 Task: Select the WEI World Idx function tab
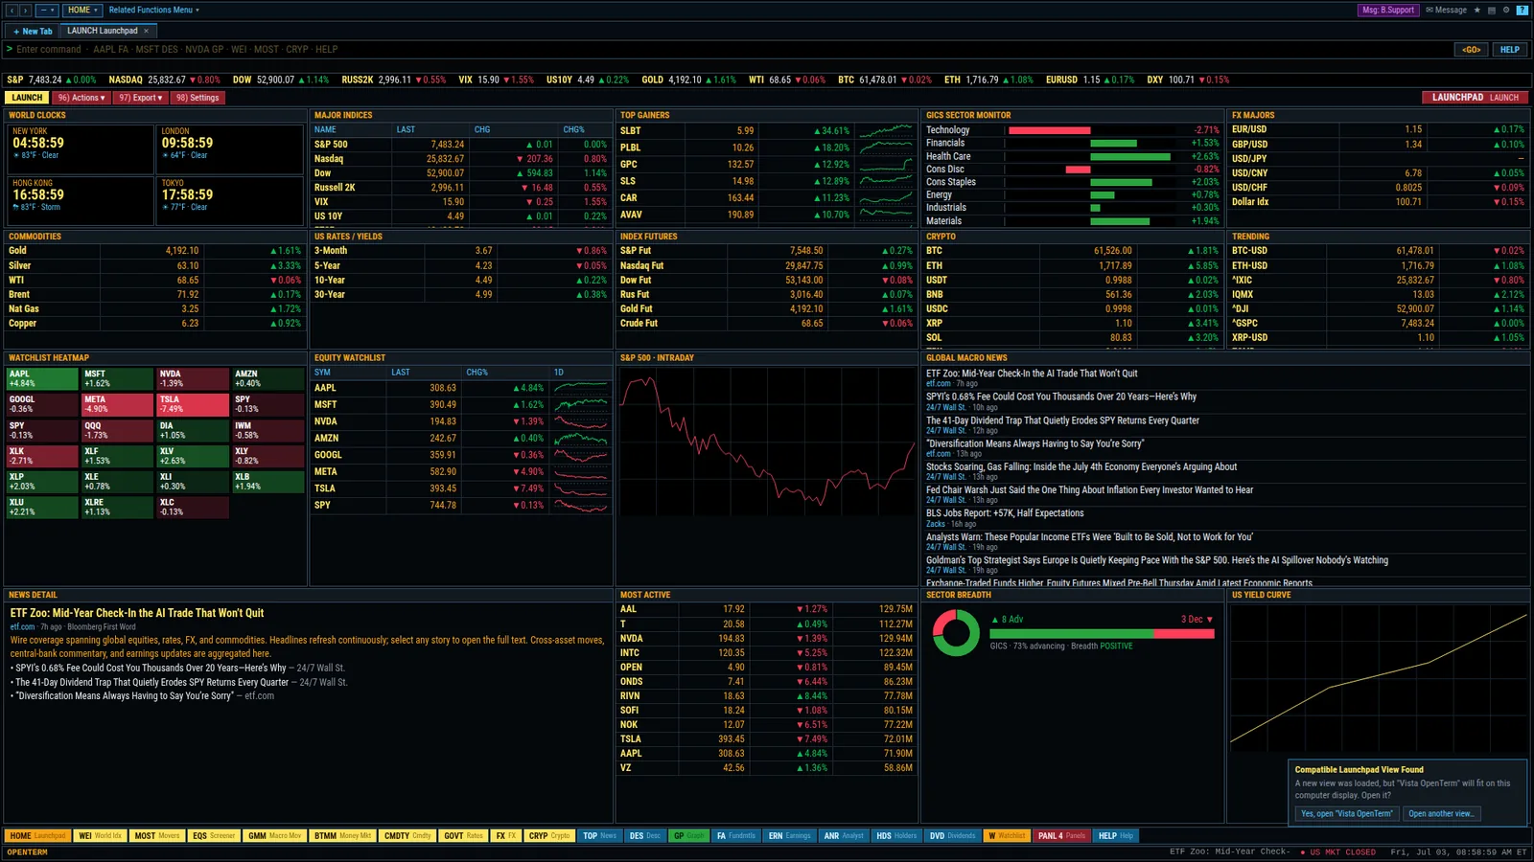point(100,836)
